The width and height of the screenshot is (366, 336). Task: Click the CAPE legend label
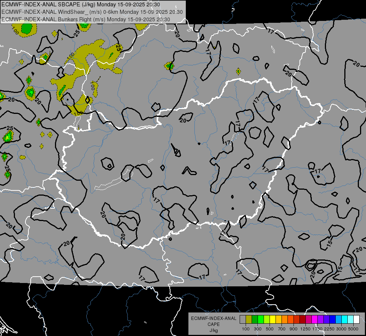[x=213, y=324]
